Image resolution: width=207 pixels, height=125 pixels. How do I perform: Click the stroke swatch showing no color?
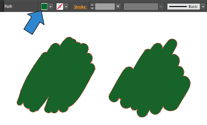pyautogui.click(x=60, y=7)
